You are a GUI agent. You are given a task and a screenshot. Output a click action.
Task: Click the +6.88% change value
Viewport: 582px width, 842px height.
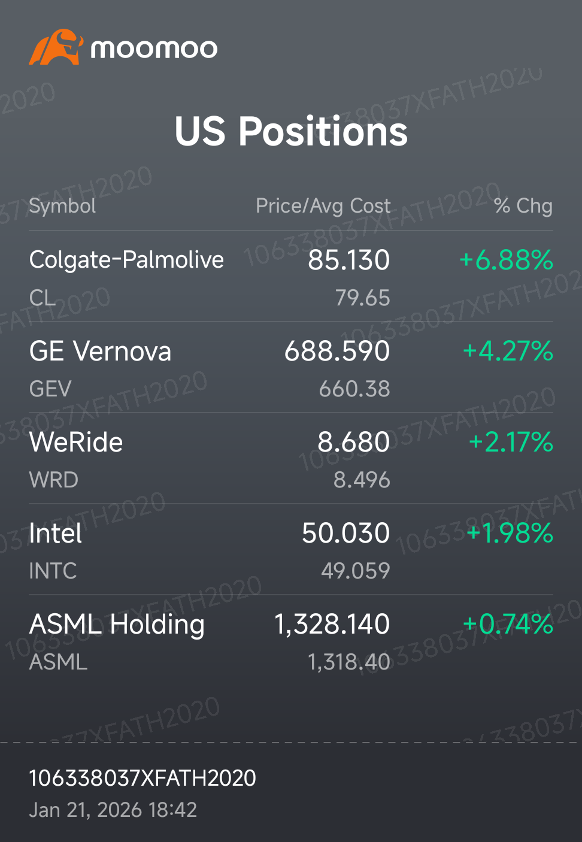click(506, 260)
